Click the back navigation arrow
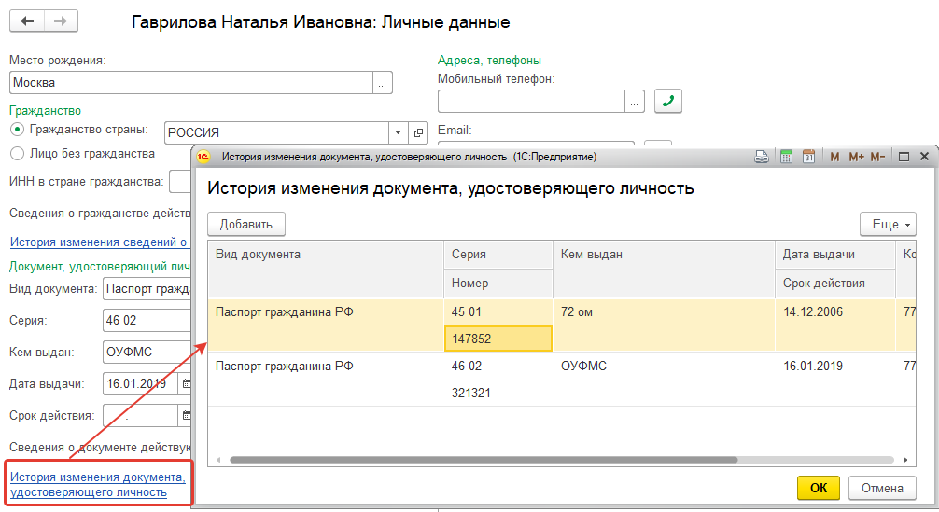The width and height of the screenshot is (939, 512). (x=27, y=21)
